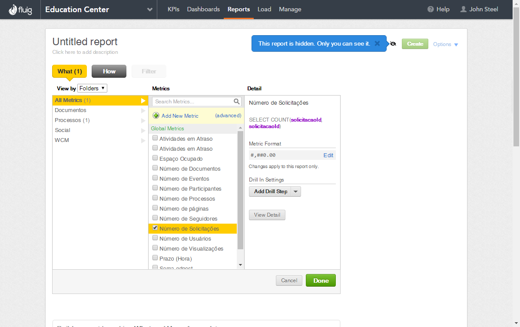Click the metrics list scrollbar down arrow
This screenshot has height=327, width=520.
click(240, 265)
